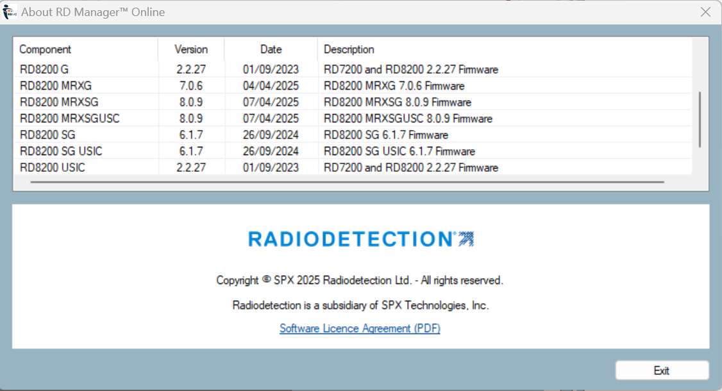Click the date 04/04/2025 cell
The height and width of the screenshot is (391, 722).
point(271,86)
